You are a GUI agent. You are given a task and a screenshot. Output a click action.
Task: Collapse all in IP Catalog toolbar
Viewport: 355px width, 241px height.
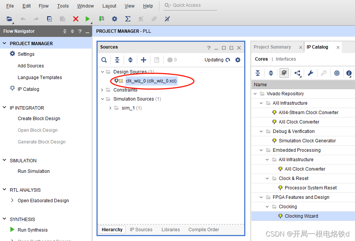[258, 73]
